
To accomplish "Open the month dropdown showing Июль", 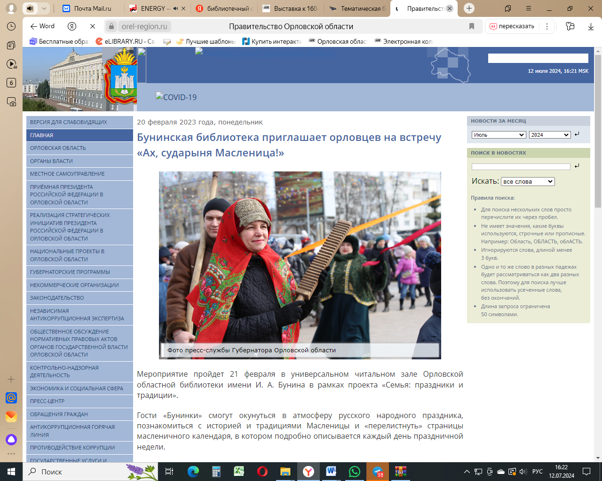I will point(499,135).
